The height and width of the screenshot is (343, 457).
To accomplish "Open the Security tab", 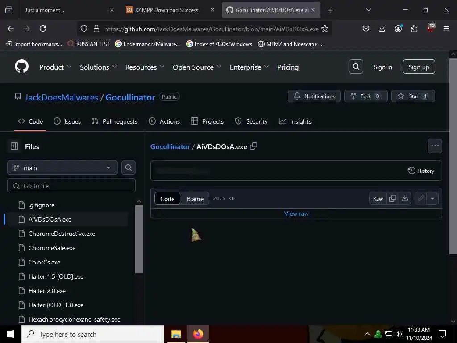I will 251,121.
